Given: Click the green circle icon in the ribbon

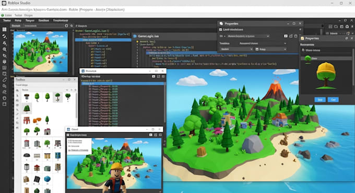Looking at the screenshot, I should click(3, 16).
